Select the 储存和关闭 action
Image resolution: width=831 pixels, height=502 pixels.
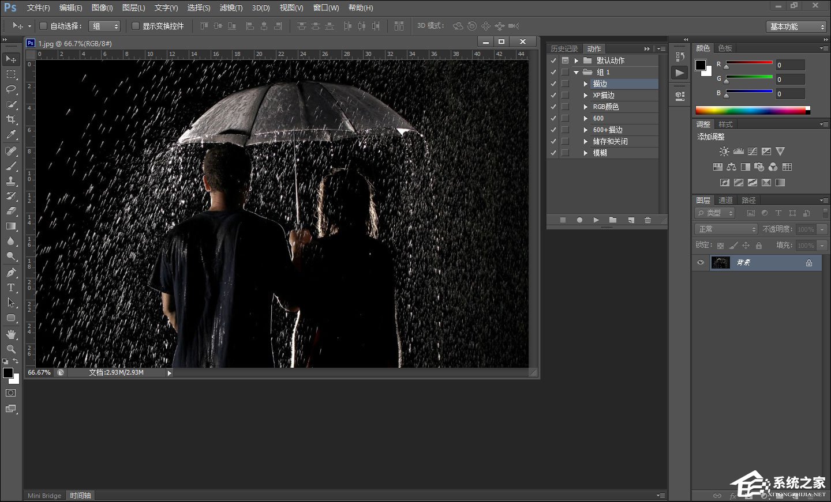pyautogui.click(x=610, y=141)
